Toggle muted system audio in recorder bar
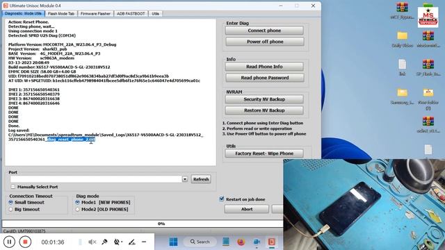 [92, 242]
